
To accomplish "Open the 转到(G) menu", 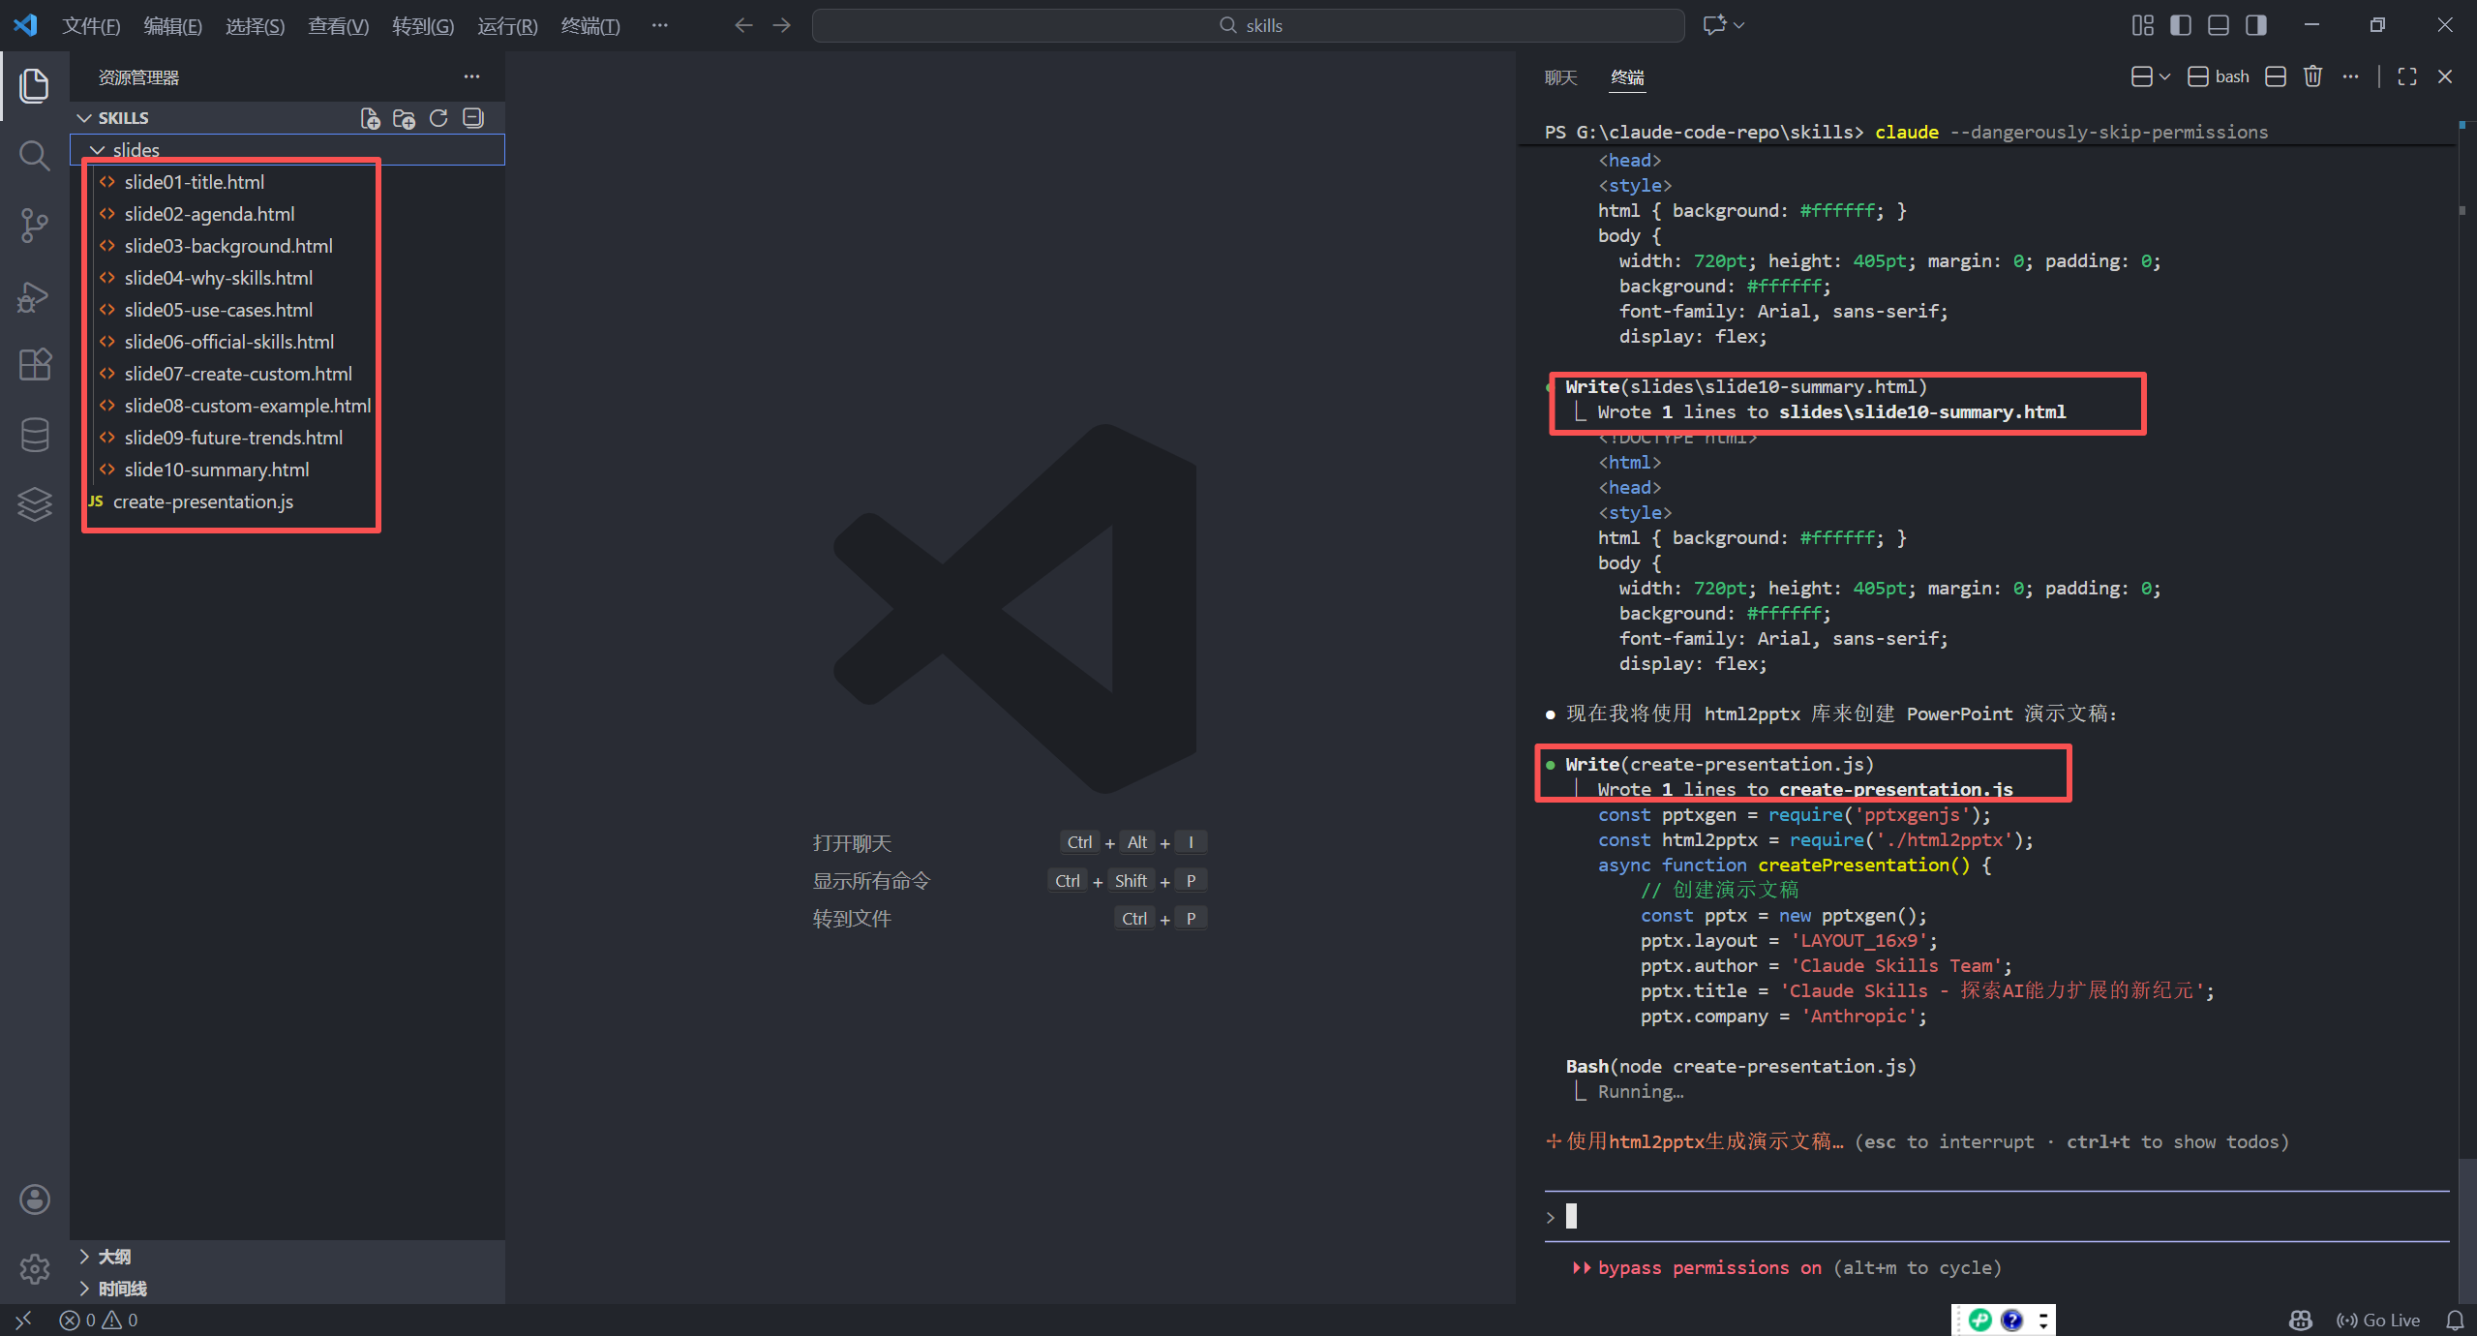I will pos(423,26).
